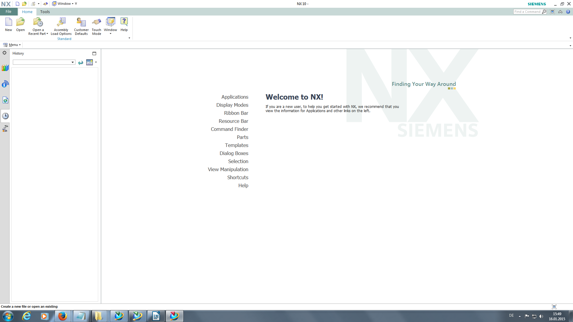Show hidden system tray icons
The image size is (573, 322).
[x=520, y=316]
